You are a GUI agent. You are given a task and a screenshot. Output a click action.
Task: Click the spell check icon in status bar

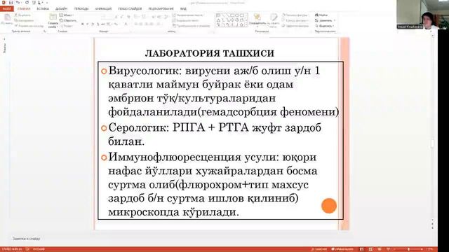pos(27,249)
